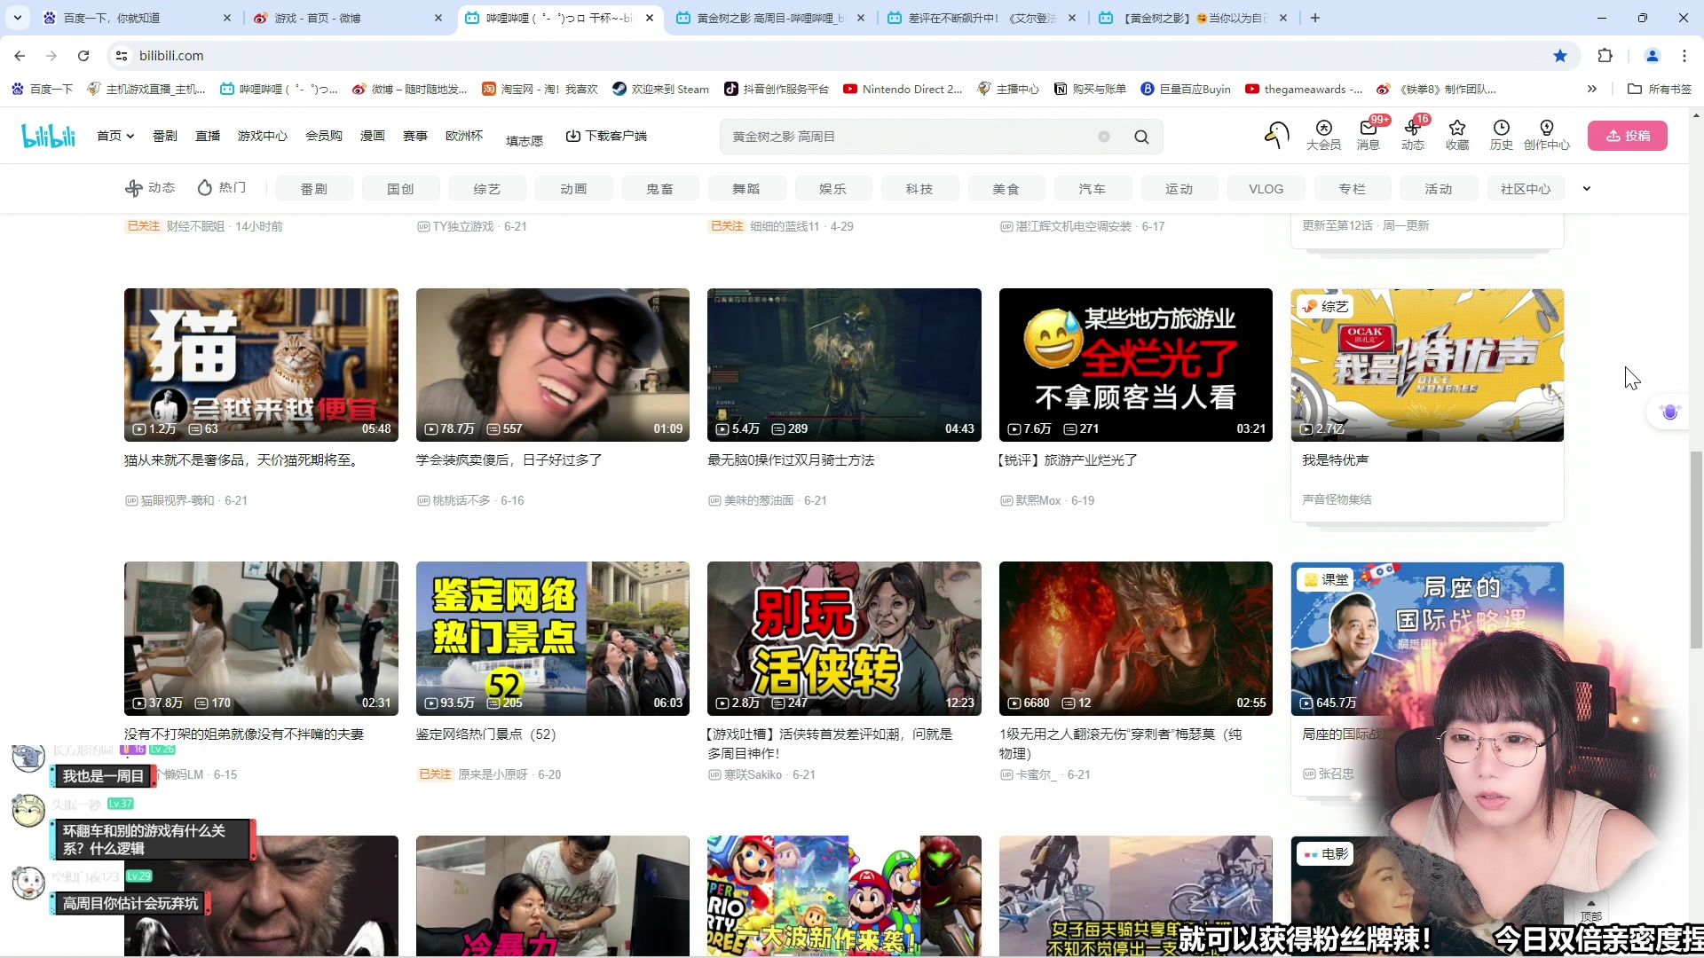The image size is (1704, 958).
Task: Click the search magnifier in the search bar
Action: [1141, 137]
